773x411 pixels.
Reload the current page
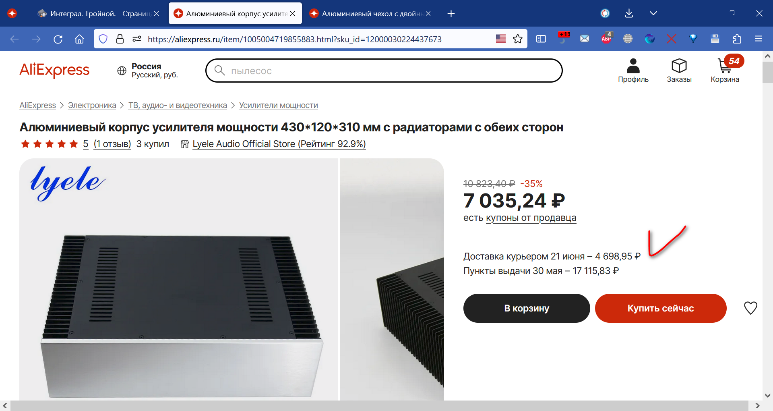58,39
